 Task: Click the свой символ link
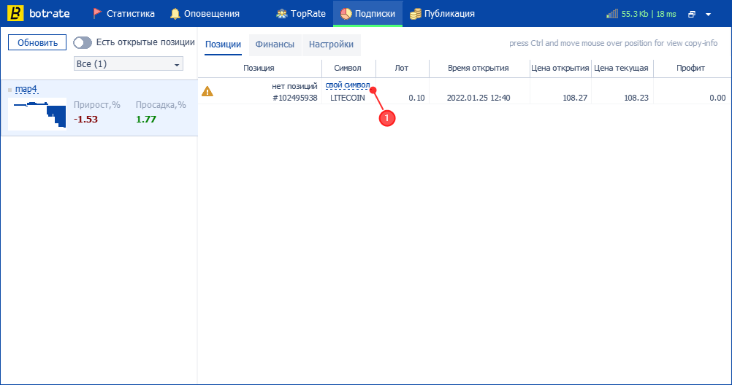pos(348,85)
